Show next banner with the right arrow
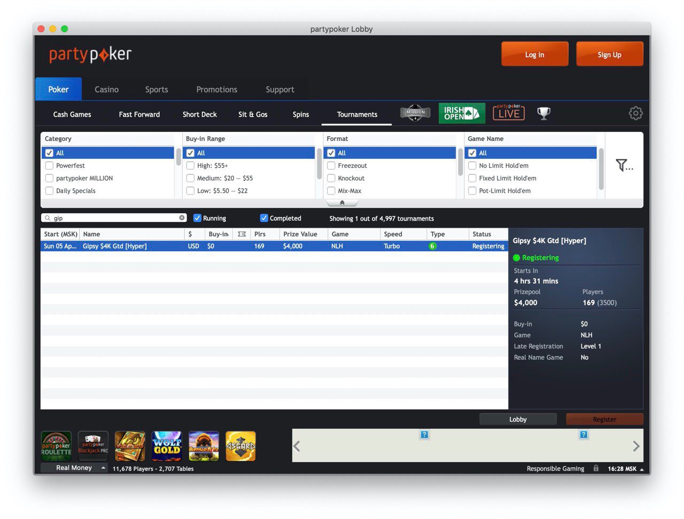This screenshot has width=684, height=519. [x=636, y=446]
